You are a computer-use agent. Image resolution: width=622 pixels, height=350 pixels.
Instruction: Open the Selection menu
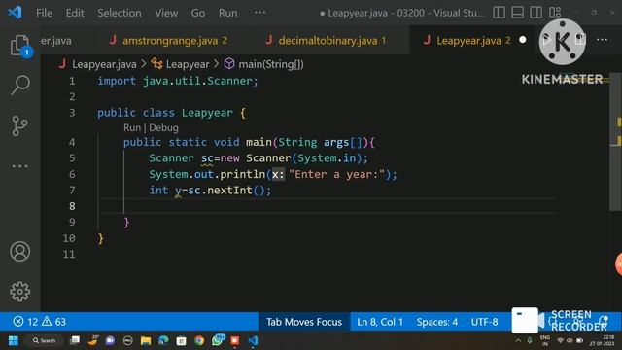tap(120, 13)
